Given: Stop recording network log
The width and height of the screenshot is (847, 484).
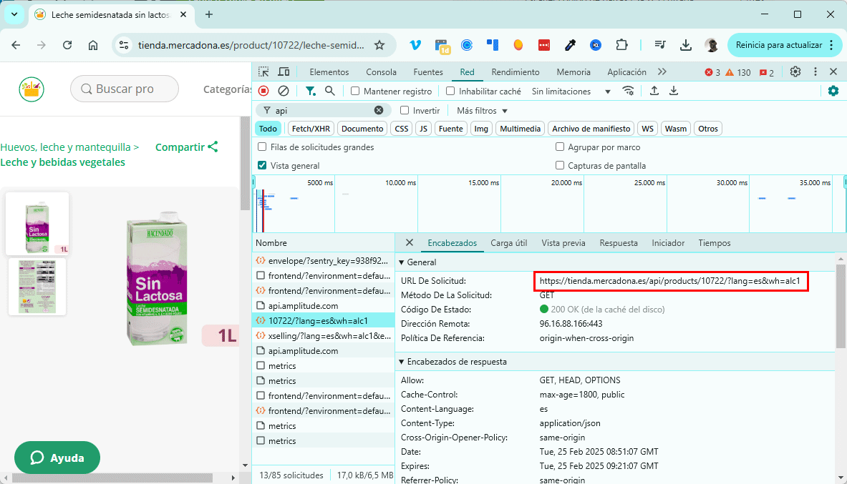Looking at the screenshot, I should pyautogui.click(x=263, y=91).
